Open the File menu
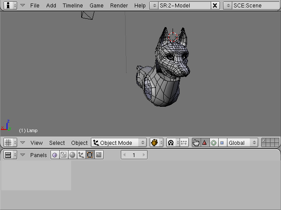The height and width of the screenshot is (210, 281). coord(35,6)
